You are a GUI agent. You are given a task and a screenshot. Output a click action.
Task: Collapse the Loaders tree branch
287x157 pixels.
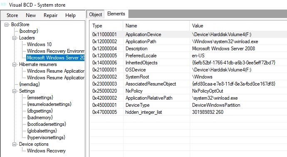click(x=14, y=38)
